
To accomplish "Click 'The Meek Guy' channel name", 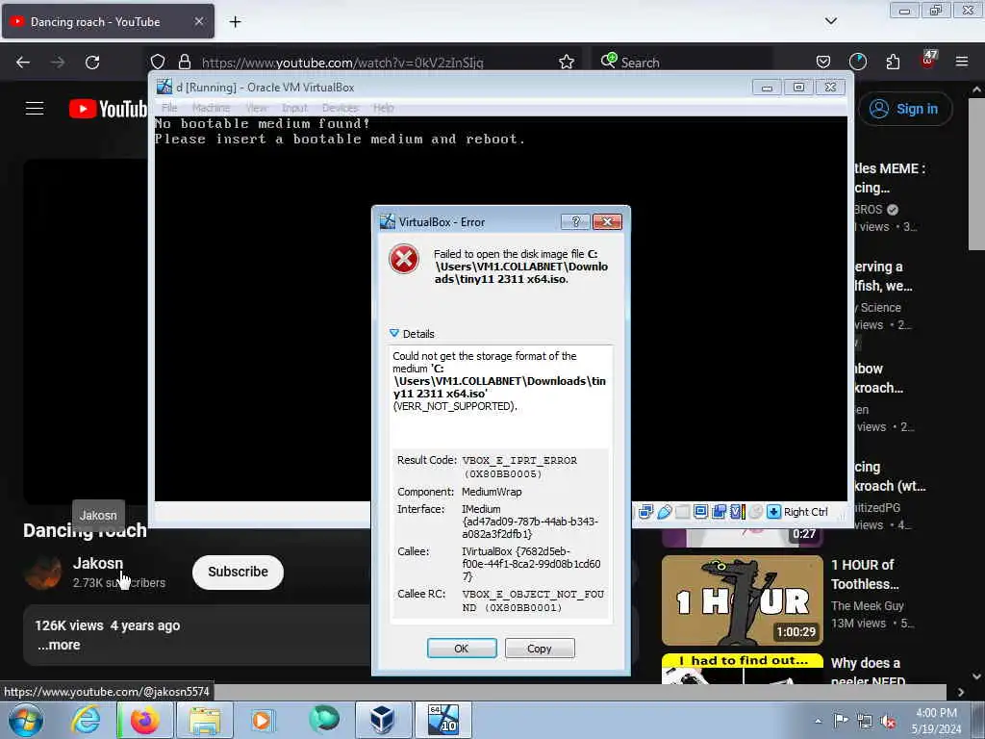I will pyautogui.click(x=867, y=606).
